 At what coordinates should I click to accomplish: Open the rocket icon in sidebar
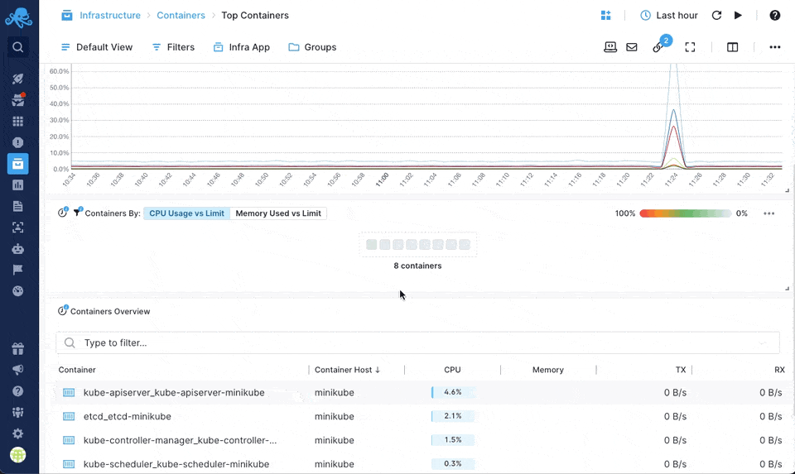coord(17,79)
